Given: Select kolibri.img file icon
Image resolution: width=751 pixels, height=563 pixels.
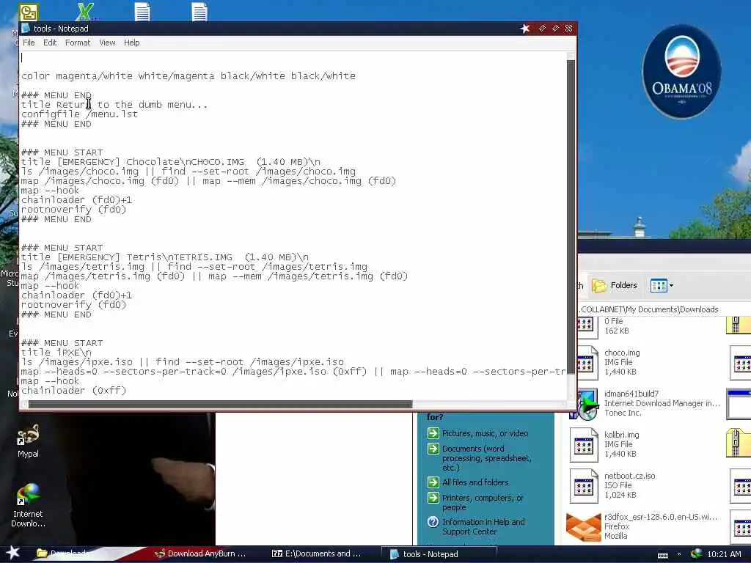Looking at the screenshot, I should [584, 445].
